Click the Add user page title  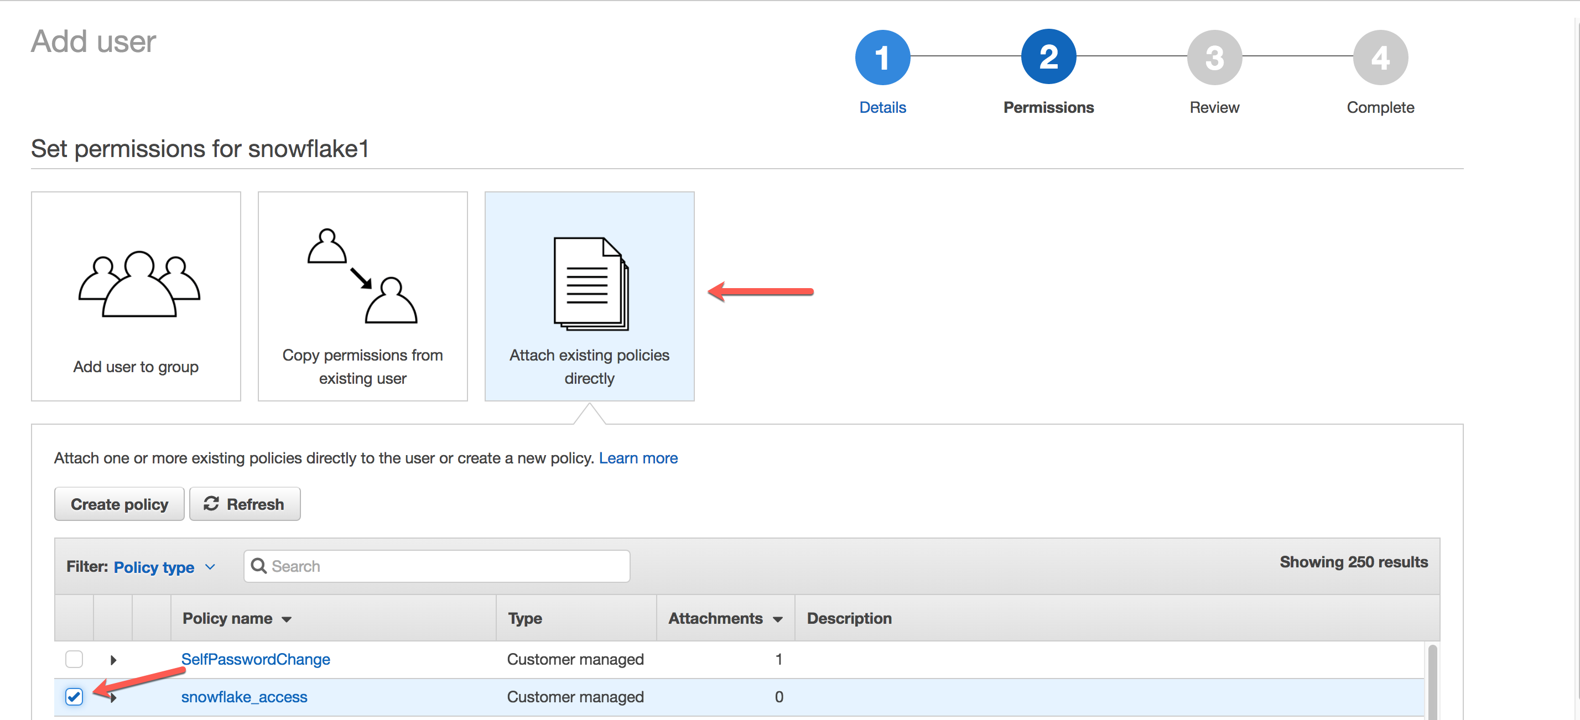[94, 41]
